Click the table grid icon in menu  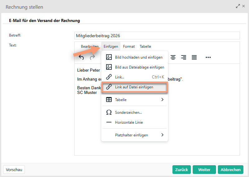click(109, 100)
